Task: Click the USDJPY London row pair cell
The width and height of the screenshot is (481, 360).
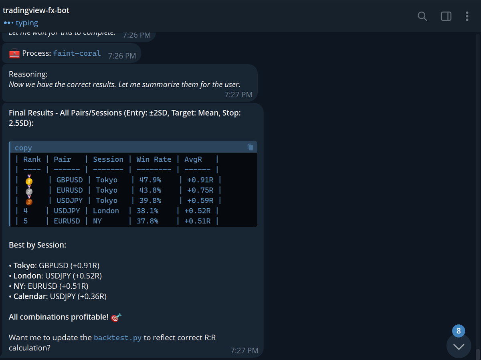Action: pos(67,211)
